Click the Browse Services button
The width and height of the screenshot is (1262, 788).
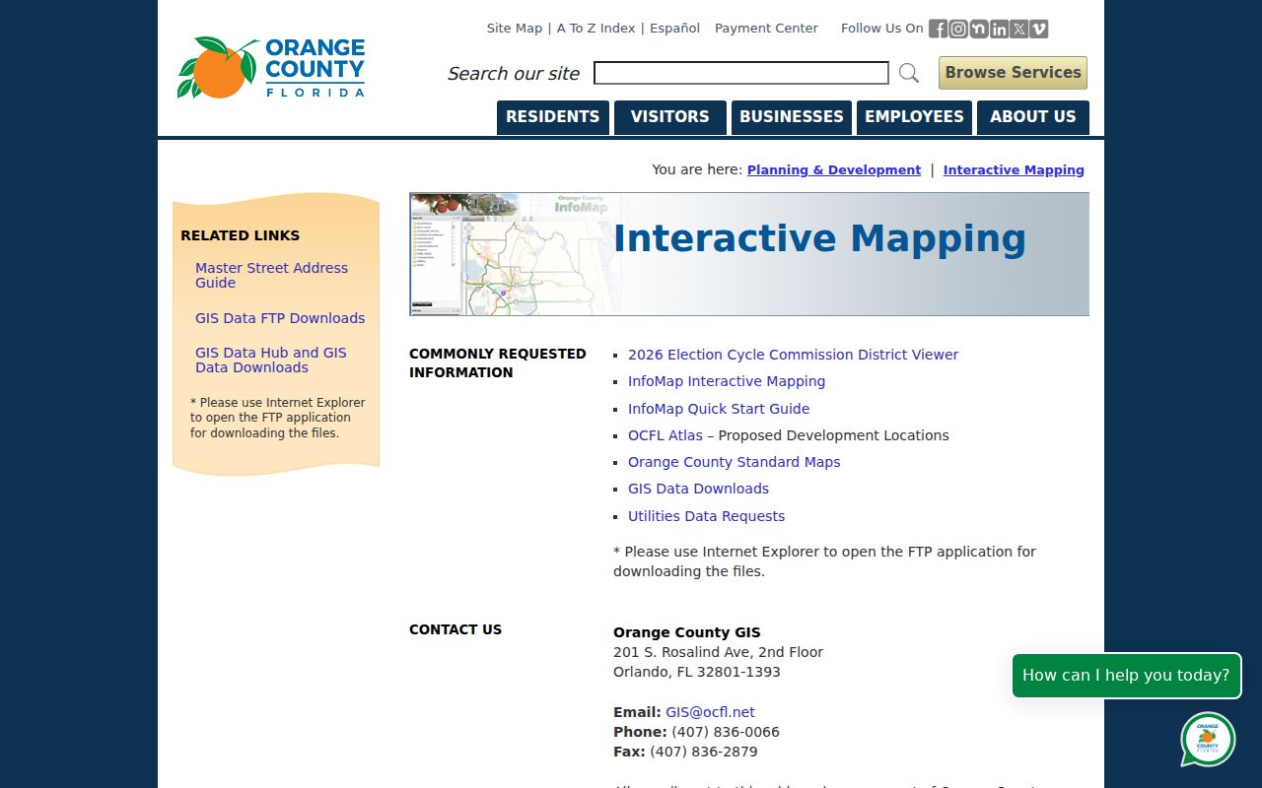click(x=1013, y=73)
